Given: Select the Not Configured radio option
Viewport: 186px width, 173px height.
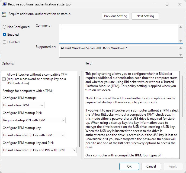Looking at the screenshot, I should pyautogui.click(x=4, y=27).
